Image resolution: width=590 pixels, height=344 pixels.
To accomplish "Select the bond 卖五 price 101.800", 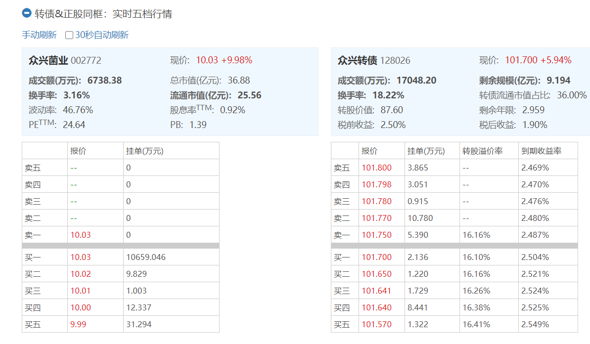I will click(x=376, y=168).
